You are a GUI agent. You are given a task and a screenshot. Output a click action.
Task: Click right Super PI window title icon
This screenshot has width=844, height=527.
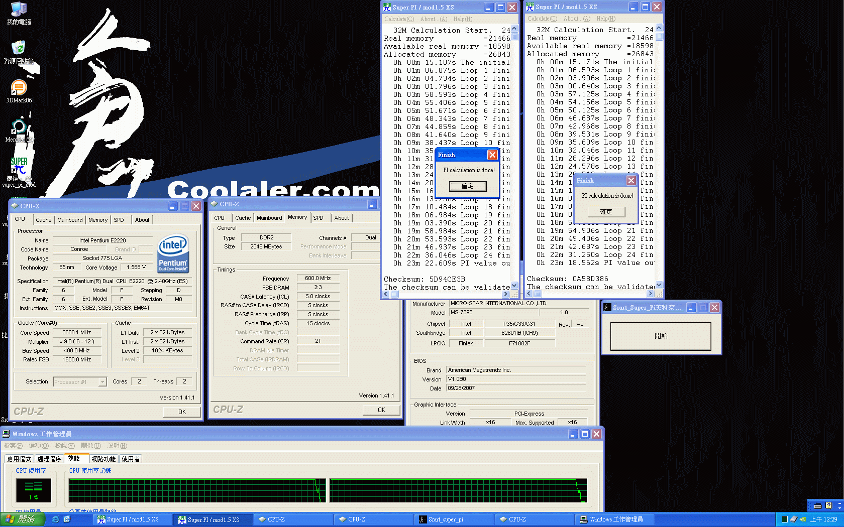(x=530, y=7)
